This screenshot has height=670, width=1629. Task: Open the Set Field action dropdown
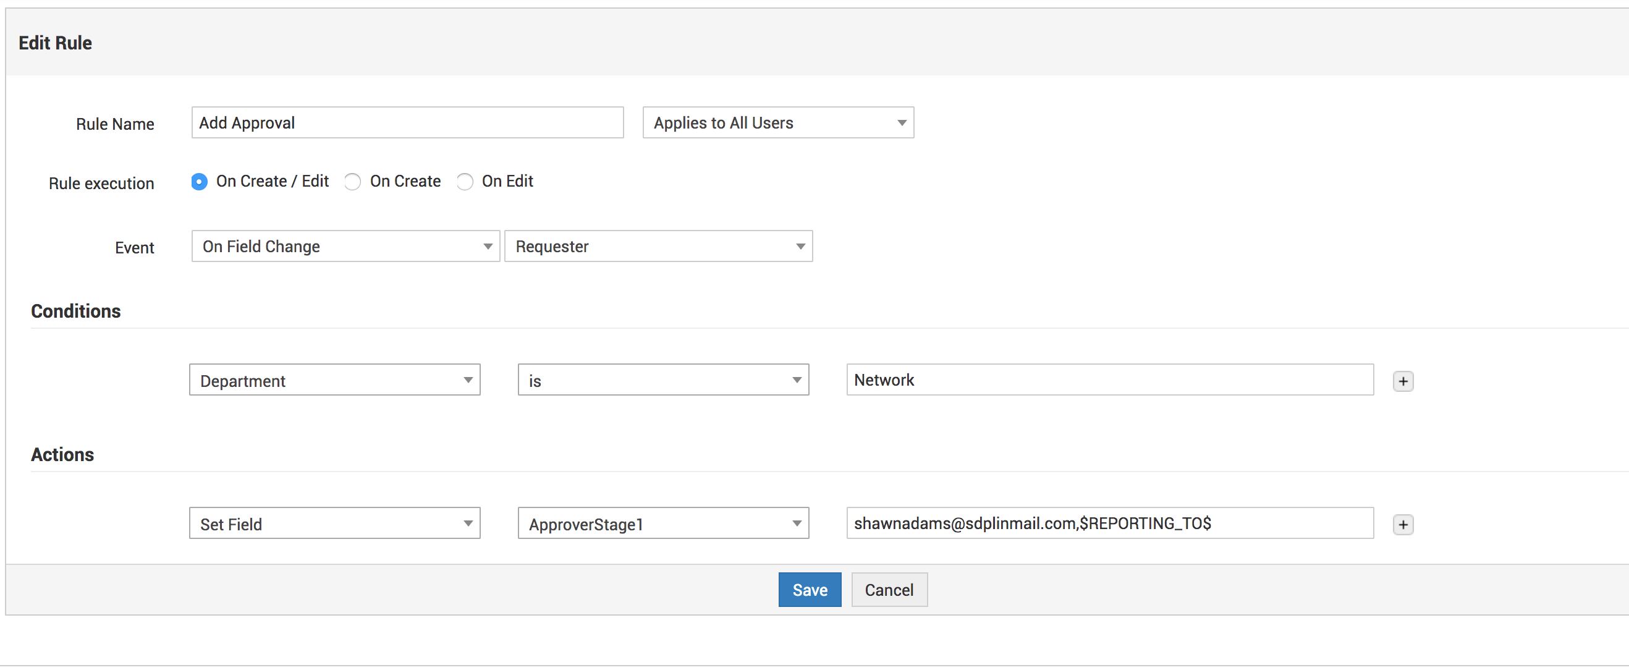[334, 524]
